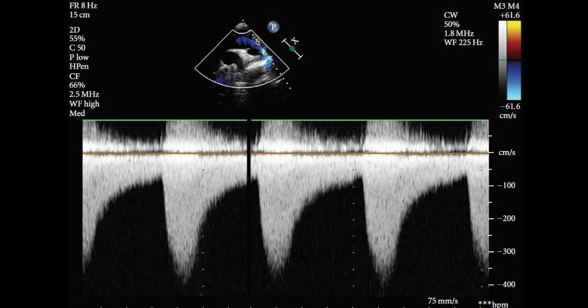The image size is (588, 308).
Task: Click the 'Med' setting text
Action: coord(77,113)
